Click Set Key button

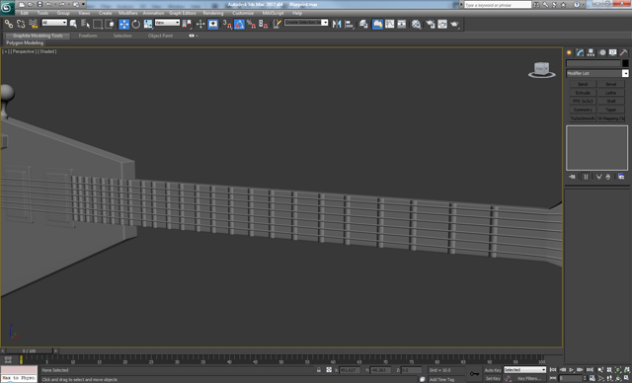493,379
